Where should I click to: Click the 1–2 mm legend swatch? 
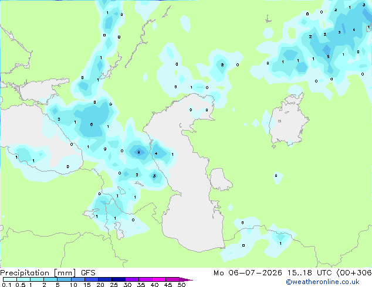[x=37, y=279]
